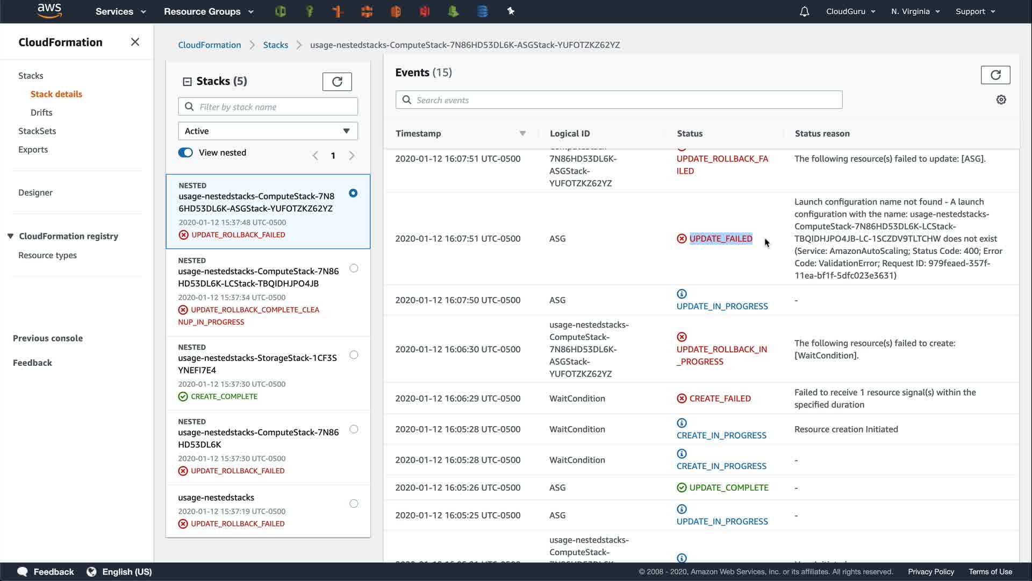Click the notifications bell icon
This screenshot has width=1032, height=581.
[804, 11]
